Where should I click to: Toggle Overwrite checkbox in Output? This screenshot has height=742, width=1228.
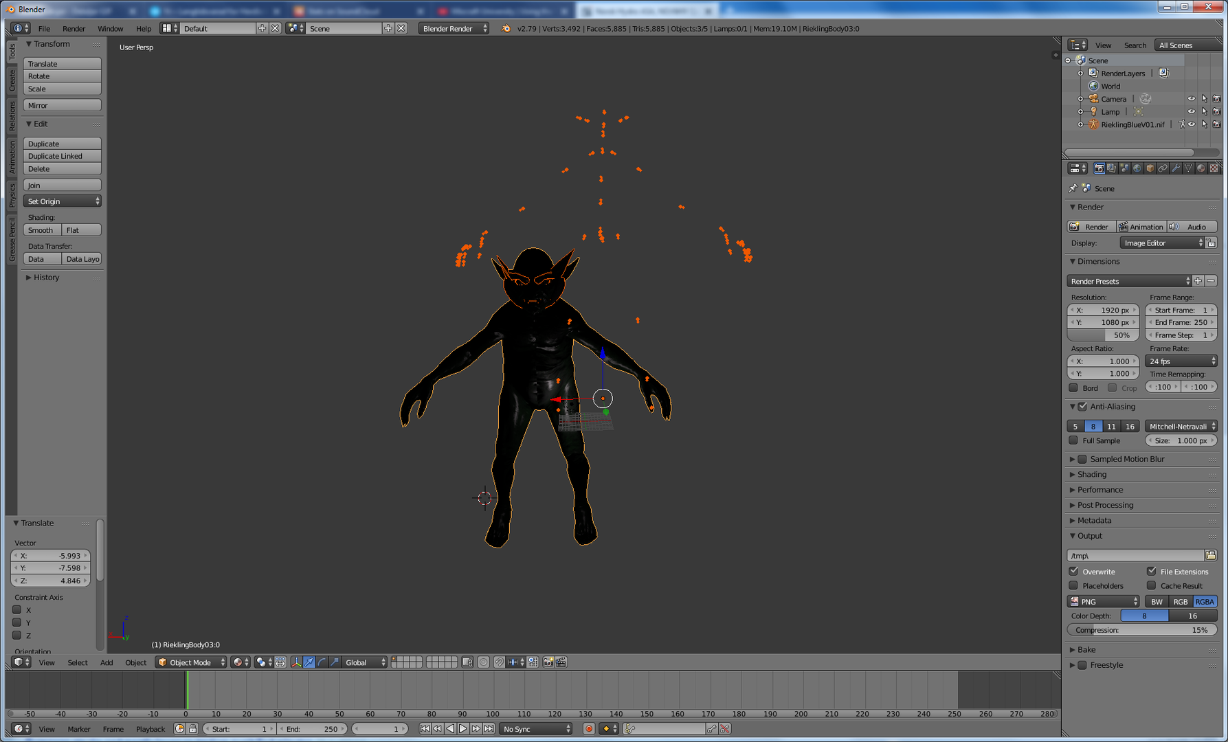[1073, 572]
